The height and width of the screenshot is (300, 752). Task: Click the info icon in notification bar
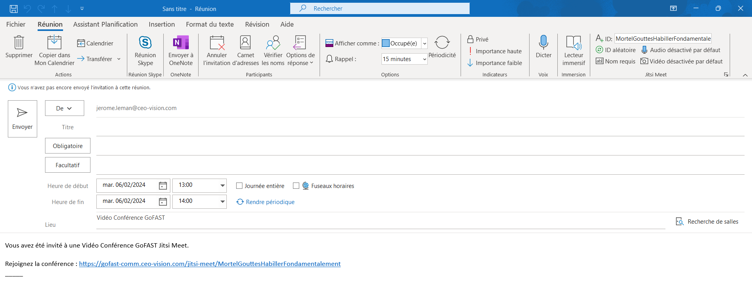[12, 87]
